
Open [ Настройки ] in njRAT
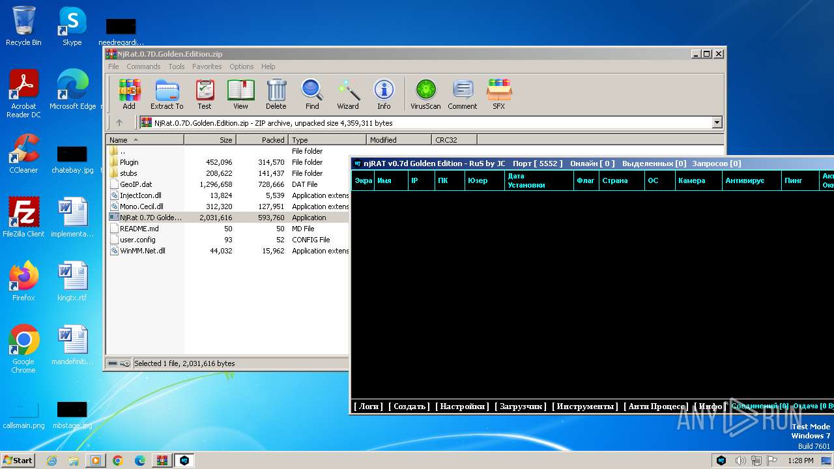coord(462,406)
